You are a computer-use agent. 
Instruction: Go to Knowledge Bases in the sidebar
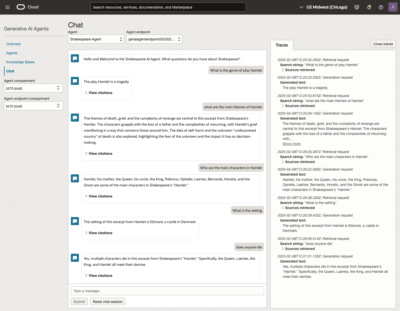click(x=20, y=62)
